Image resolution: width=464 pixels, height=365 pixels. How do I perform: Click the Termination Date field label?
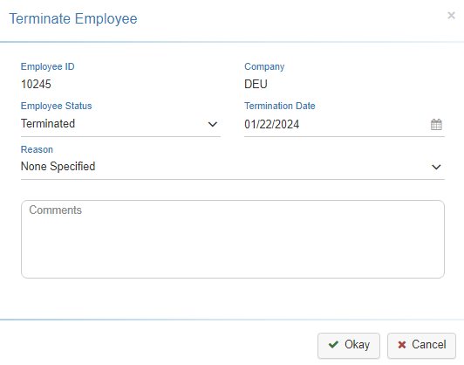click(x=280, y=106)
